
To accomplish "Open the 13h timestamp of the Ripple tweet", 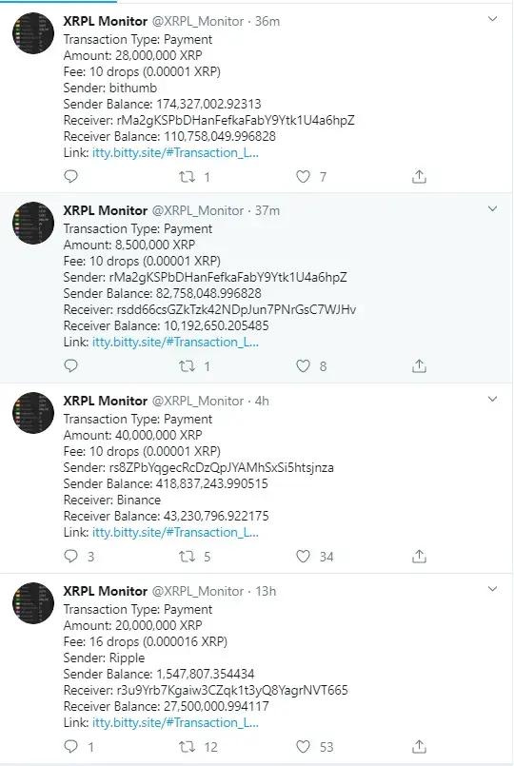I will pyautogui.click(x=266, y=591).
